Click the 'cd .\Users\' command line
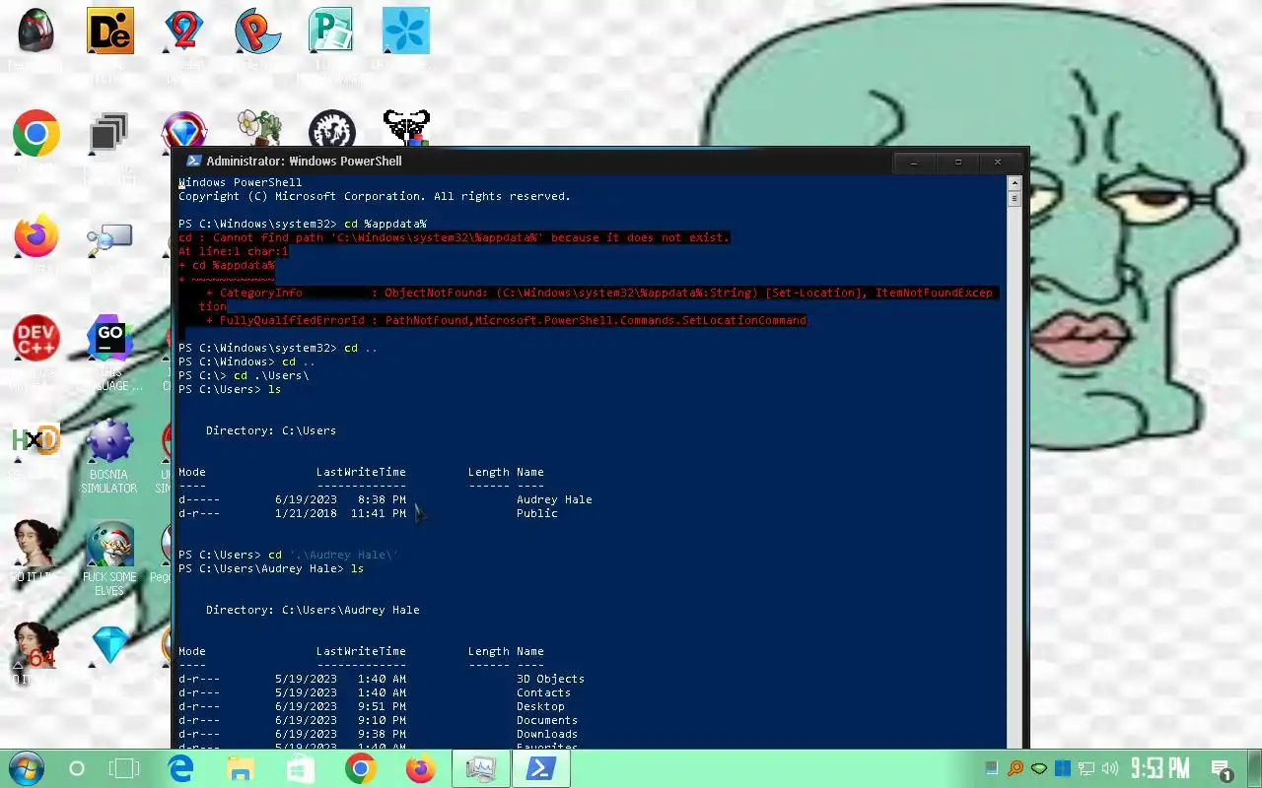This screenshot has width=1262, height=788. point(271,375)
